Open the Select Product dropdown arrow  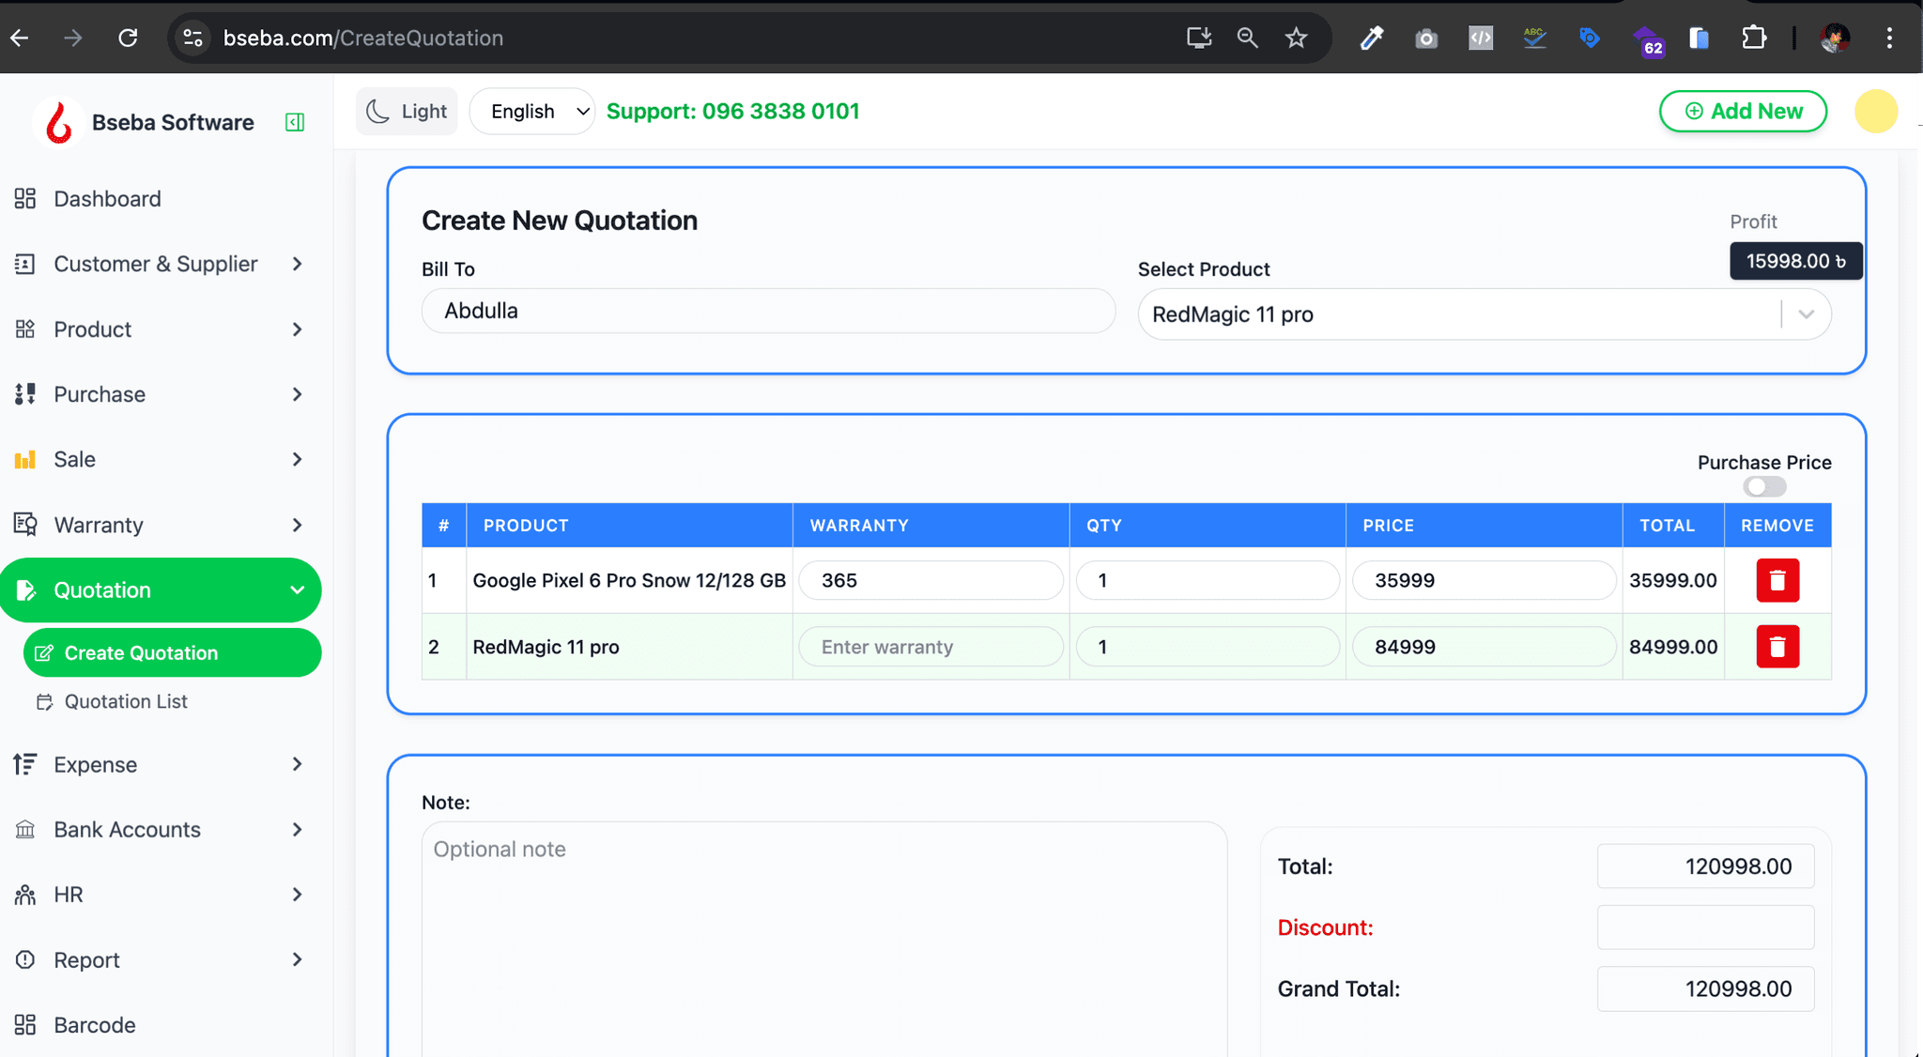[x=1806, y=314]
